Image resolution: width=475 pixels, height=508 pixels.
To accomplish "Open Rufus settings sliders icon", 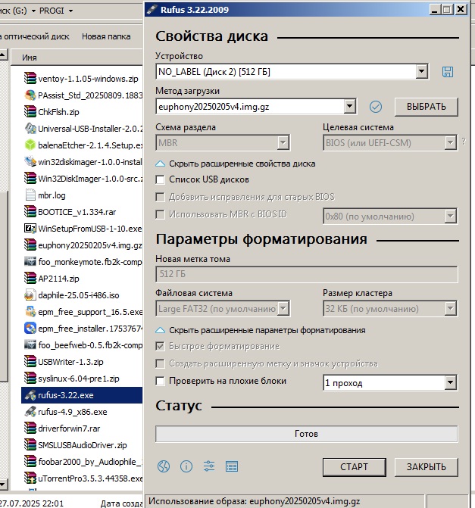I will pos(209,466).
